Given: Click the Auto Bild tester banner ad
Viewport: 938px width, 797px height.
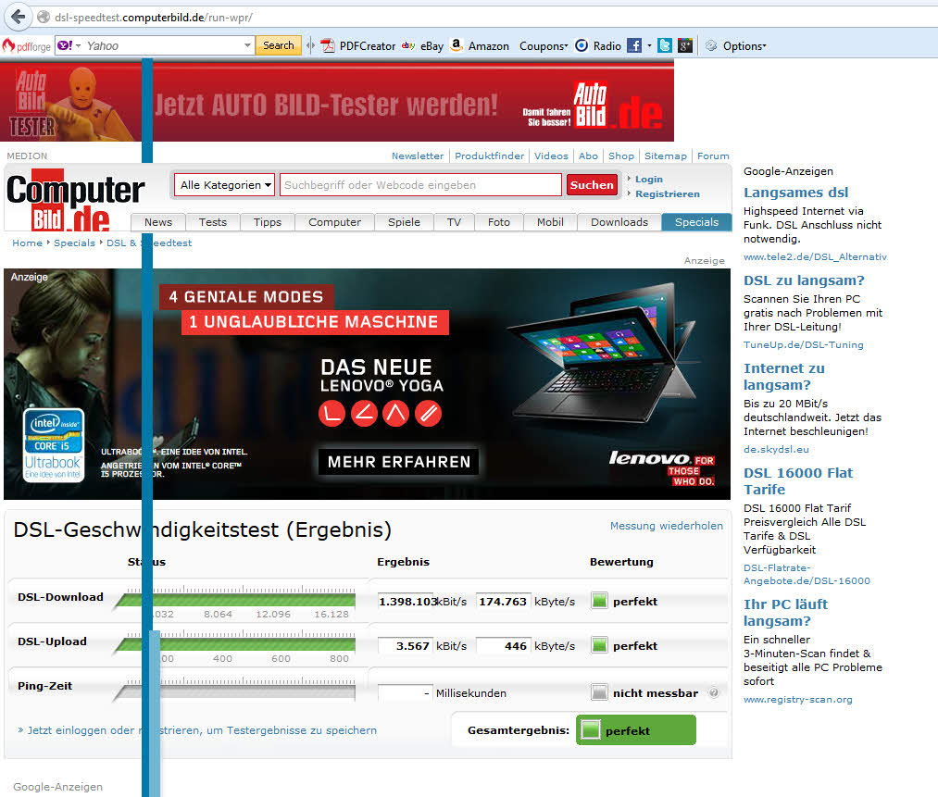Looking at the screenshot, I should [x=337, y=102].
